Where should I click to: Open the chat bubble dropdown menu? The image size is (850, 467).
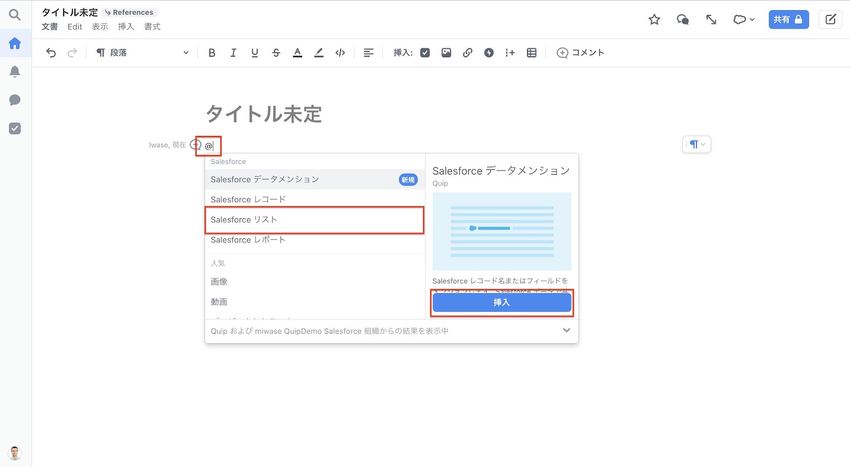pyautogui.click(x=744, y=20)
